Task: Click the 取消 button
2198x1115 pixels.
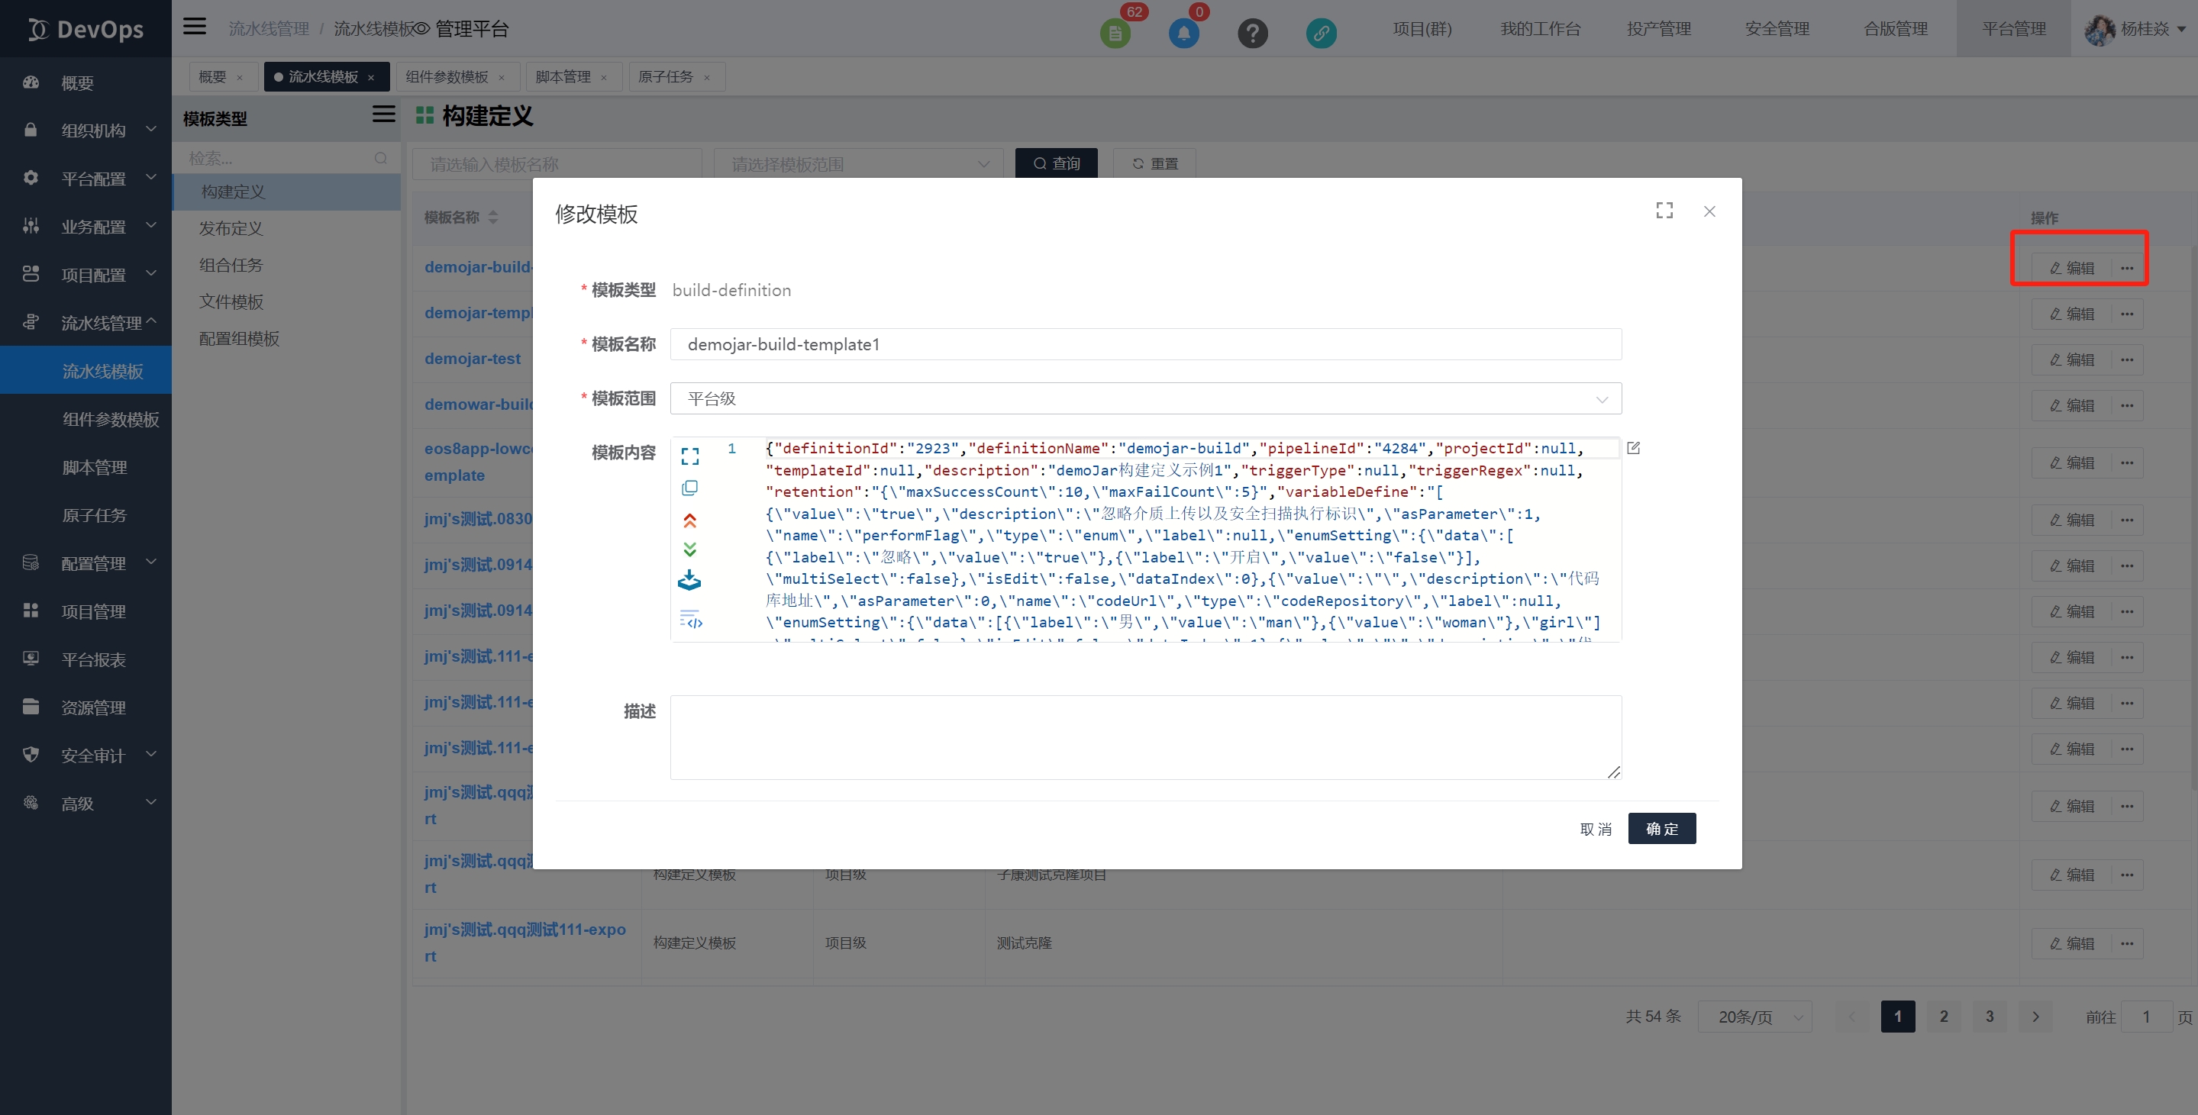Action: point(1595,828)
